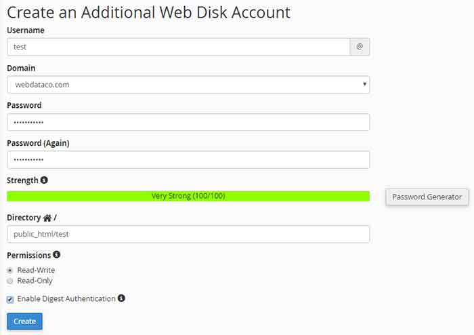
Task: Click the blue Create button
Action: tap(25, 321)
